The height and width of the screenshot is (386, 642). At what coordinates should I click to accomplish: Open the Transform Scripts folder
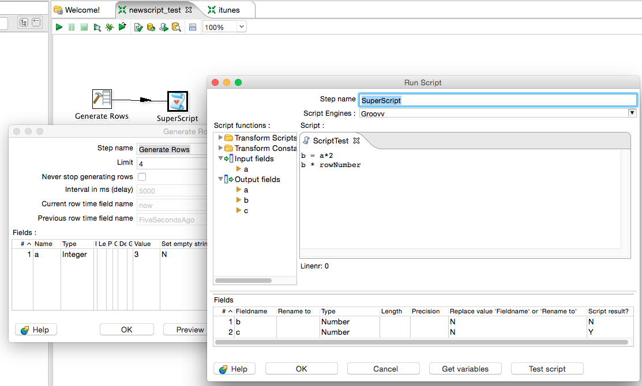(x=261, y=138)
